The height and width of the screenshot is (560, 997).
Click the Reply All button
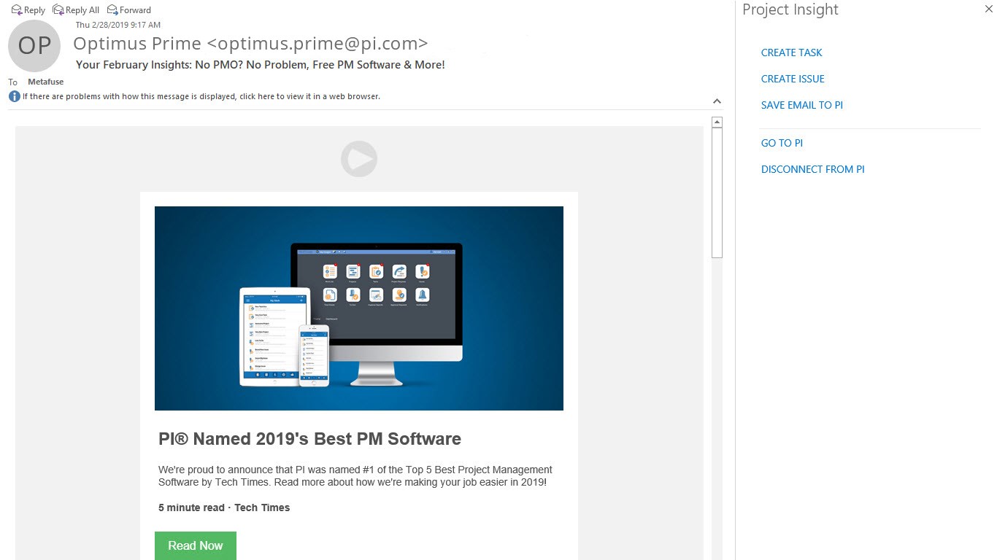coord(76,10)
